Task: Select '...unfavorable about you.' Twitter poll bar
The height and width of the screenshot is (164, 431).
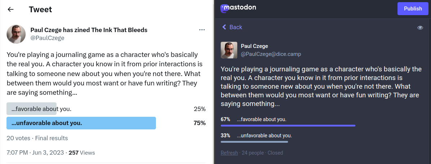Action: 81,123
